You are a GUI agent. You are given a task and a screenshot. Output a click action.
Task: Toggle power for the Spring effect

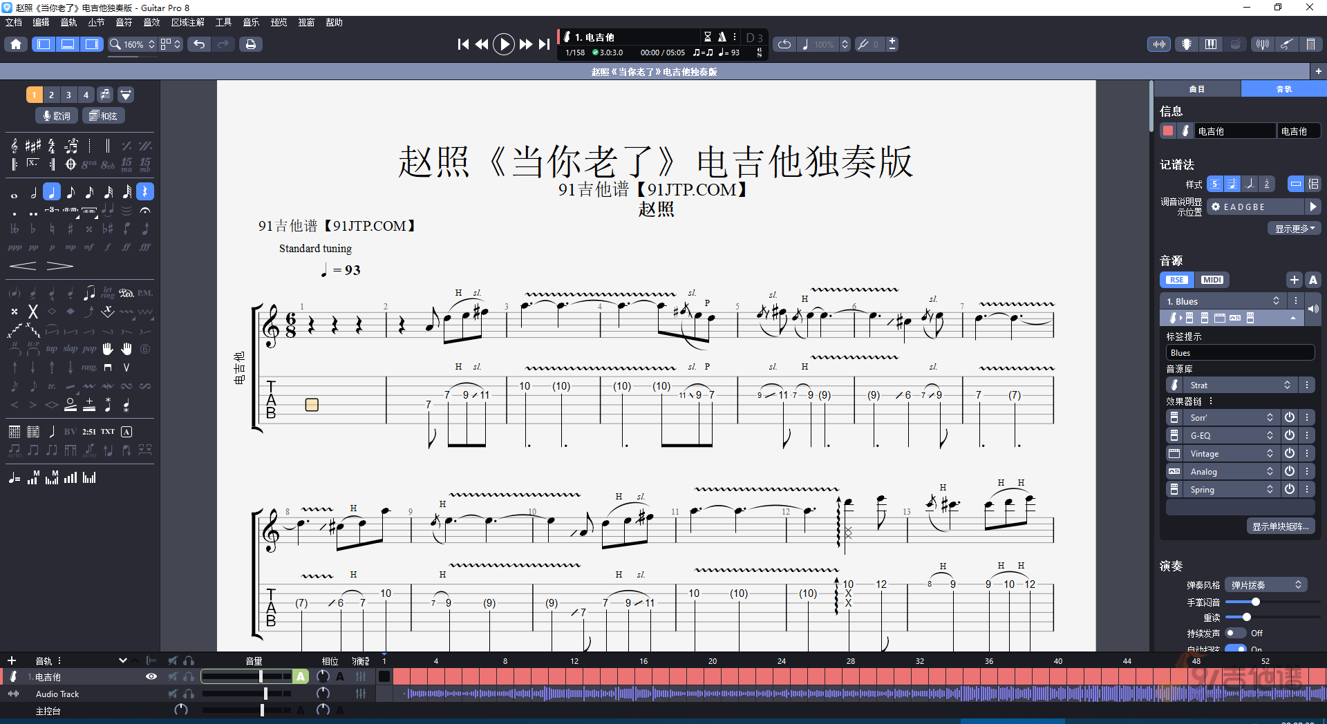pyautogui.click(x=1290, y=489)
